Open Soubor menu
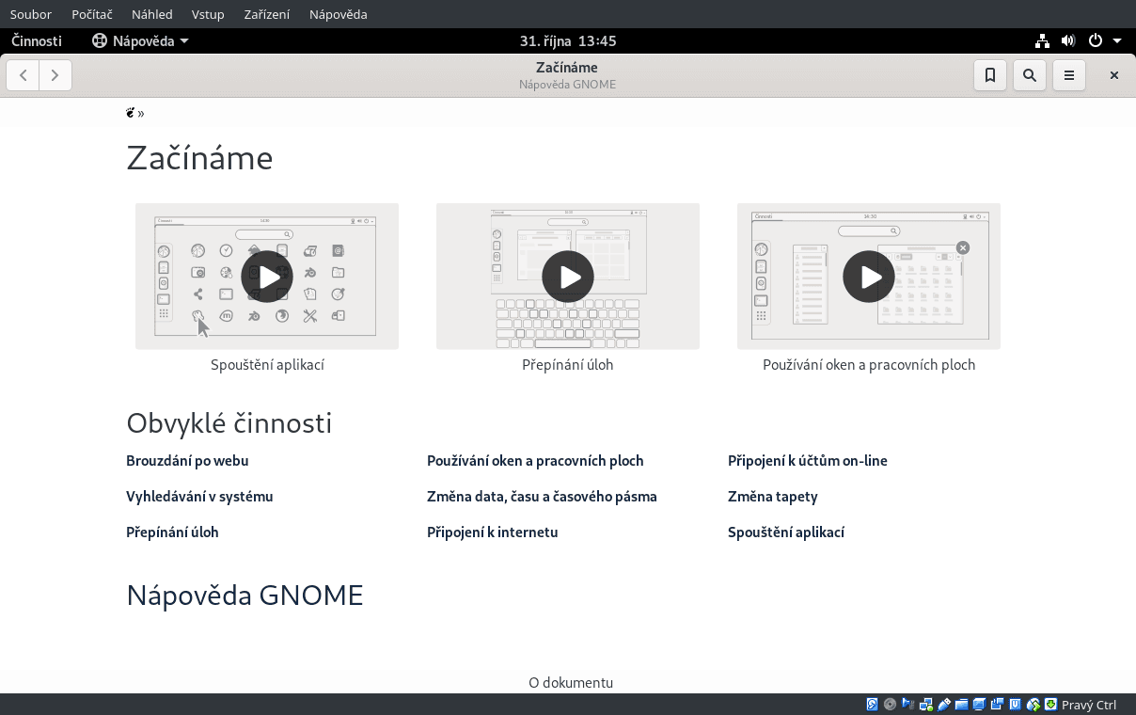This screenshot has height=715, width=1136. (31, 14)
